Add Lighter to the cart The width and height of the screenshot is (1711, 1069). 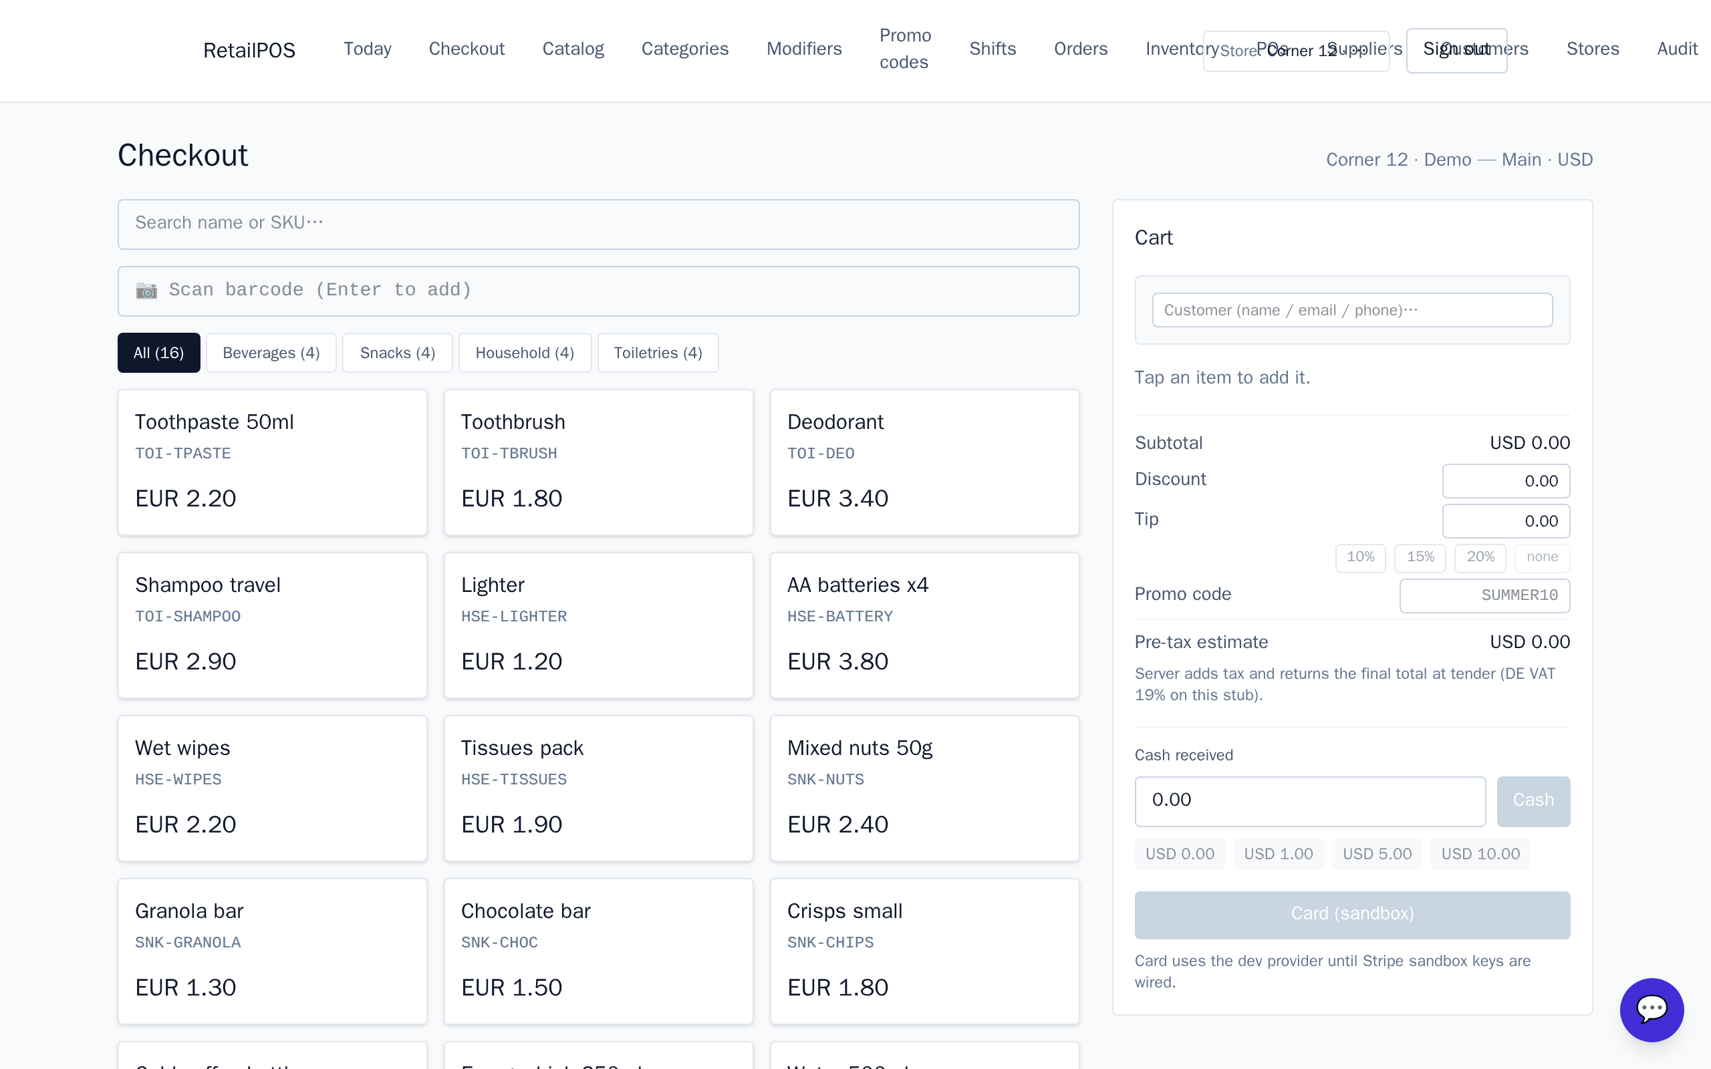[x=598, y=626]
